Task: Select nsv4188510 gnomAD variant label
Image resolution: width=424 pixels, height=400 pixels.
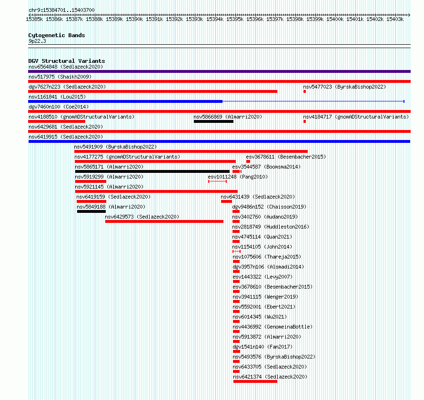Action: (x=81, y=117)
